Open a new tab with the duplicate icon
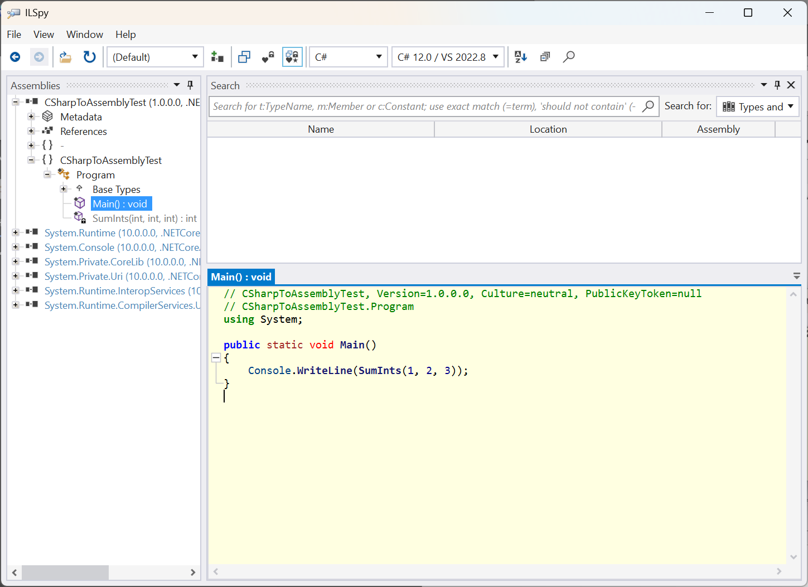Screen dimensions: 808x587 pyautogui.click(x=244, y=56)
